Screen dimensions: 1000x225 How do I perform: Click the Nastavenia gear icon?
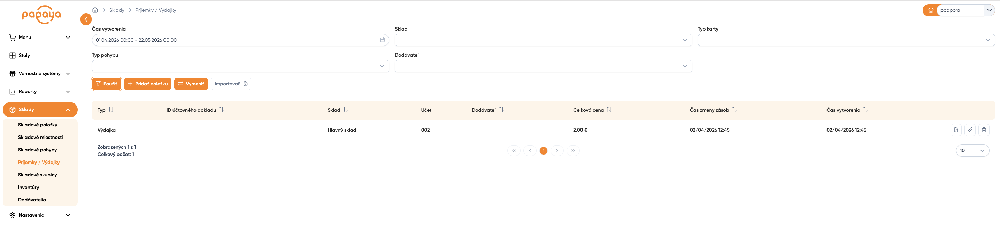point(13,215)
